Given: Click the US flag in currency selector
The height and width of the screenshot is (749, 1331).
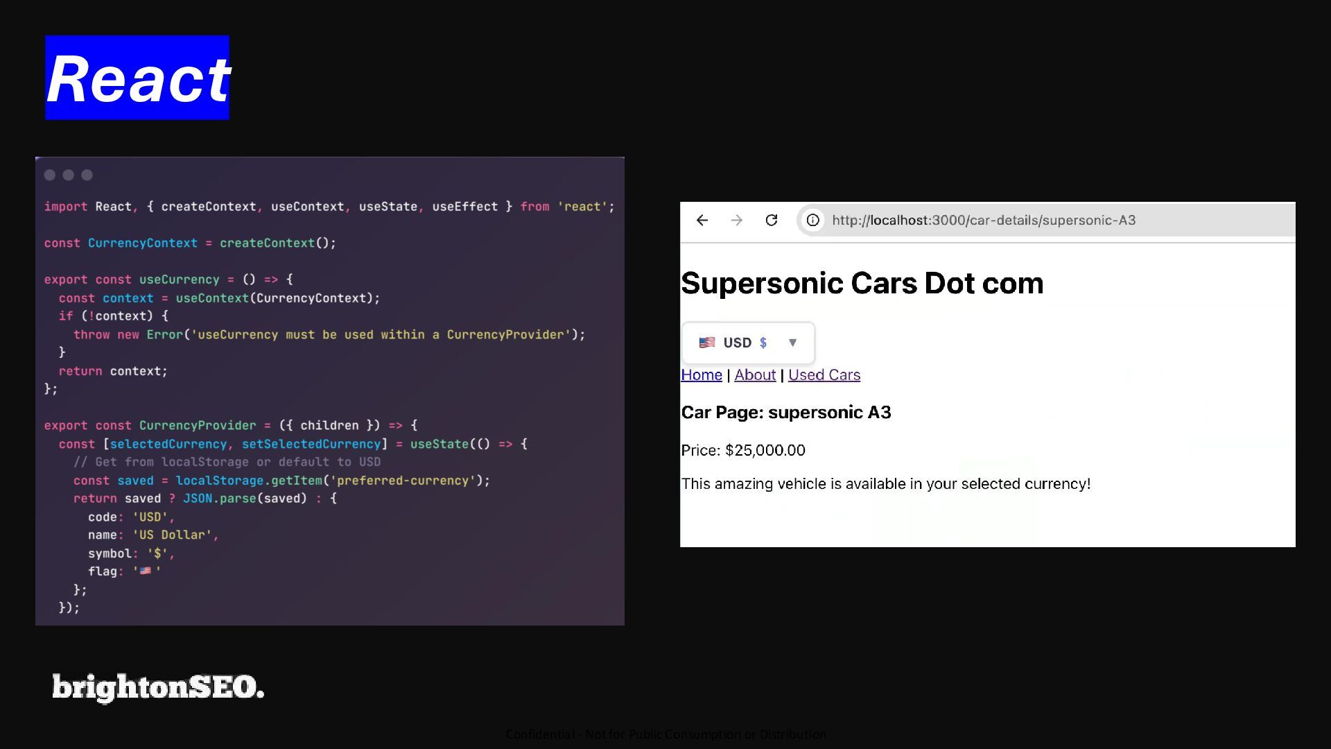Looking at the screenshot, I should [x=706, y=343].
